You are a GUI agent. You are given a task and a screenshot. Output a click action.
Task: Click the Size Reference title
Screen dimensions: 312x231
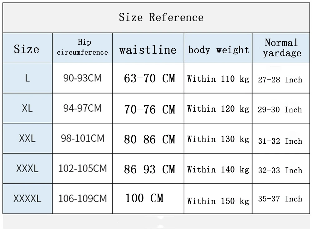(x=161, y=17)
